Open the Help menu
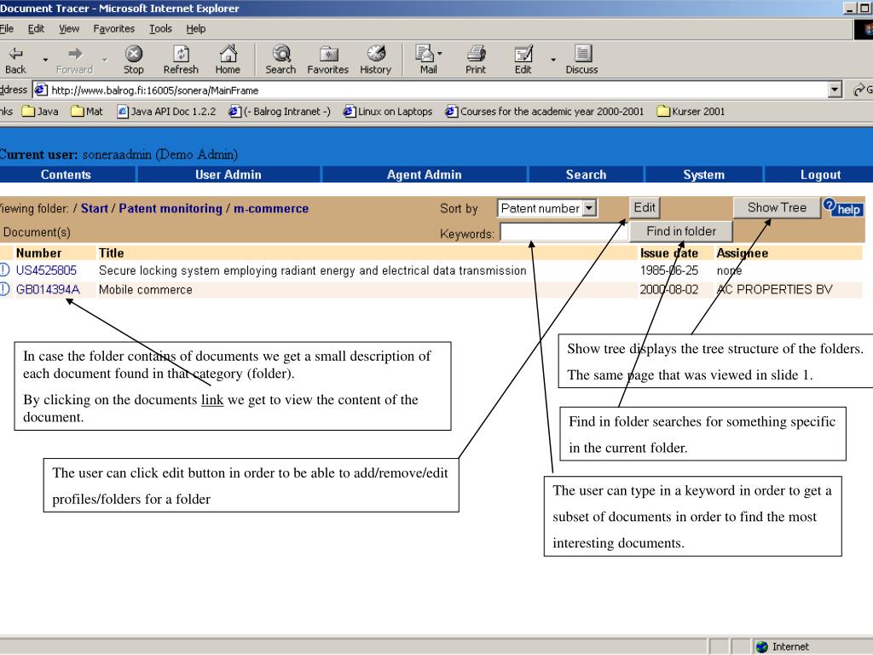 pos(195,28)
